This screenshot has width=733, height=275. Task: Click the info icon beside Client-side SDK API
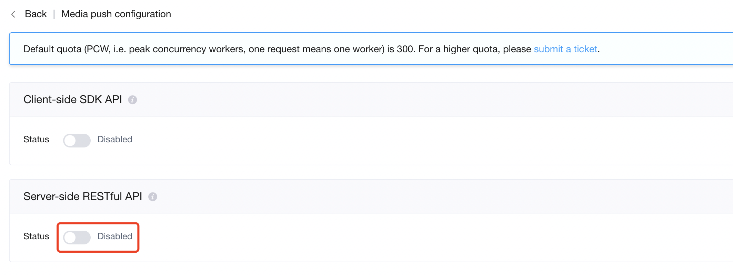[132, 100]
